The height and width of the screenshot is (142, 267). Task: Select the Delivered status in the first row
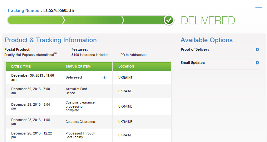point(74,78)
